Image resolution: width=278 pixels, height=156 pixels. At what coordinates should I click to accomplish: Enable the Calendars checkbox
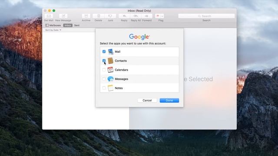click(104, 70)
